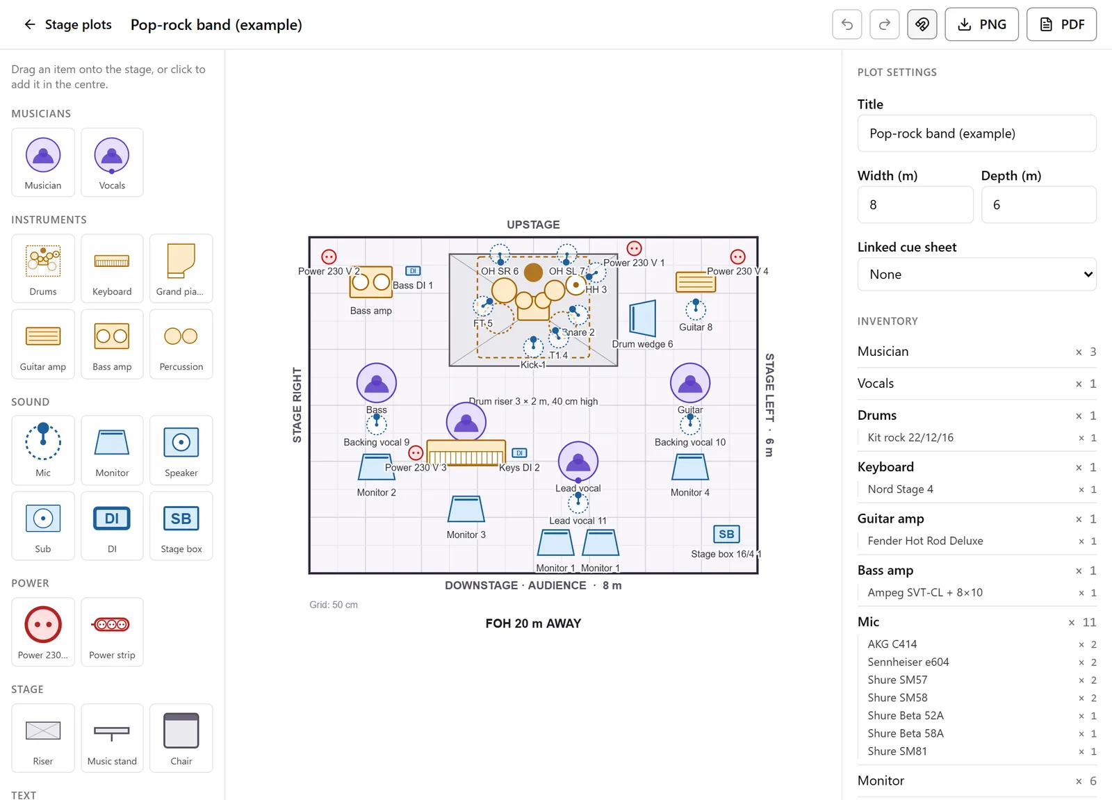Add a Chair to the stage
1112x800 pixels.
pos(181,738)
